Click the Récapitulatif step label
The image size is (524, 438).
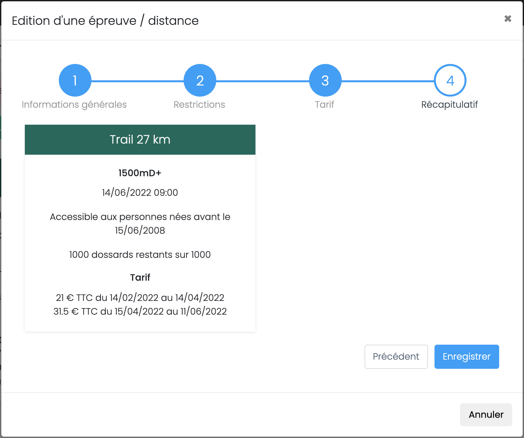450,104
